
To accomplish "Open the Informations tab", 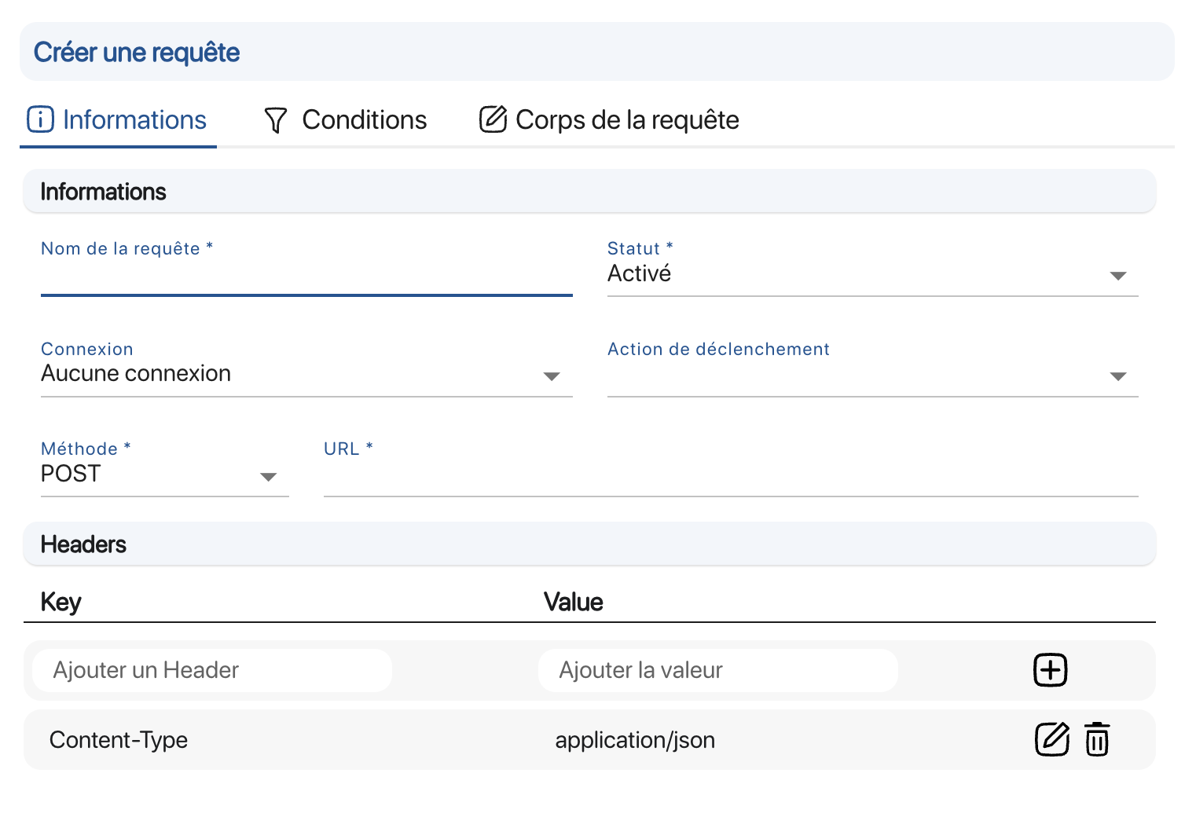I will point(118,120).
